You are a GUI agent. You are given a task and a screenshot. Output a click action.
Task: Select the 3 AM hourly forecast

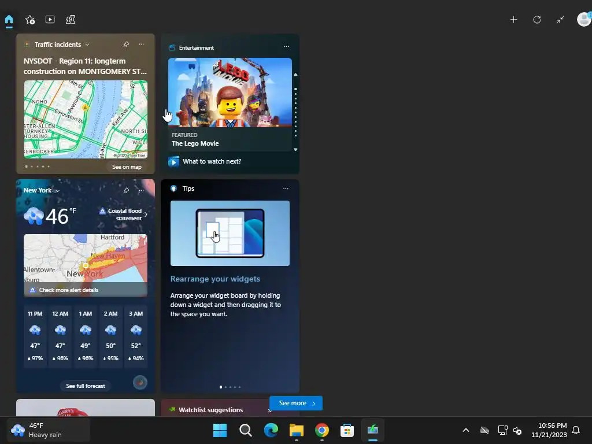coord(136,336)
